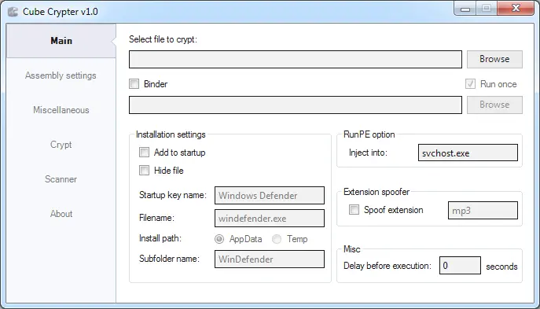Open the Assembly settings tab

point(61,75)
